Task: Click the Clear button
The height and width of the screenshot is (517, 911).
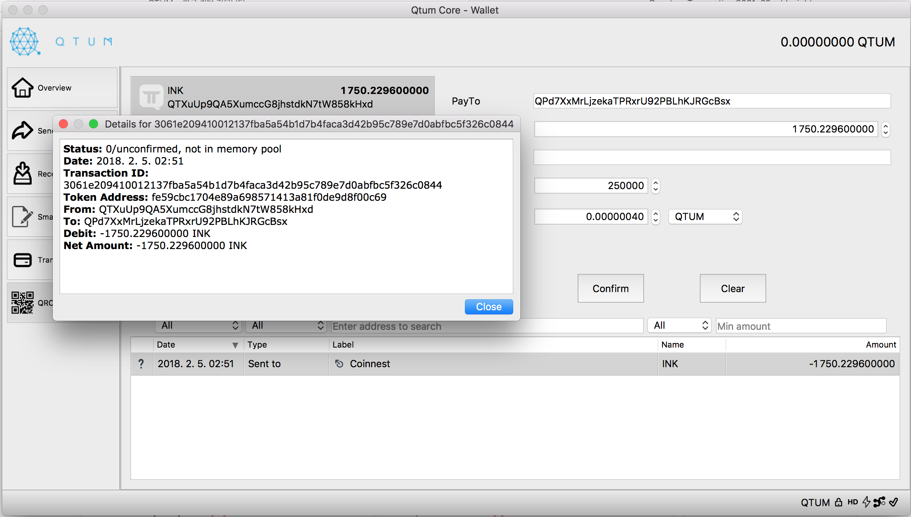Action: (733, 288)
